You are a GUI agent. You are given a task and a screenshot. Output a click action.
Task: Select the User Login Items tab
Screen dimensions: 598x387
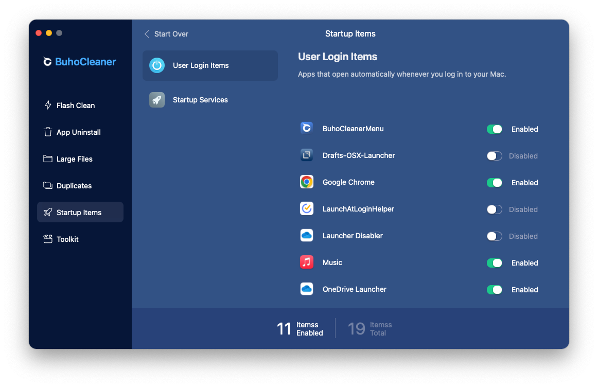[x=210, y=65]
